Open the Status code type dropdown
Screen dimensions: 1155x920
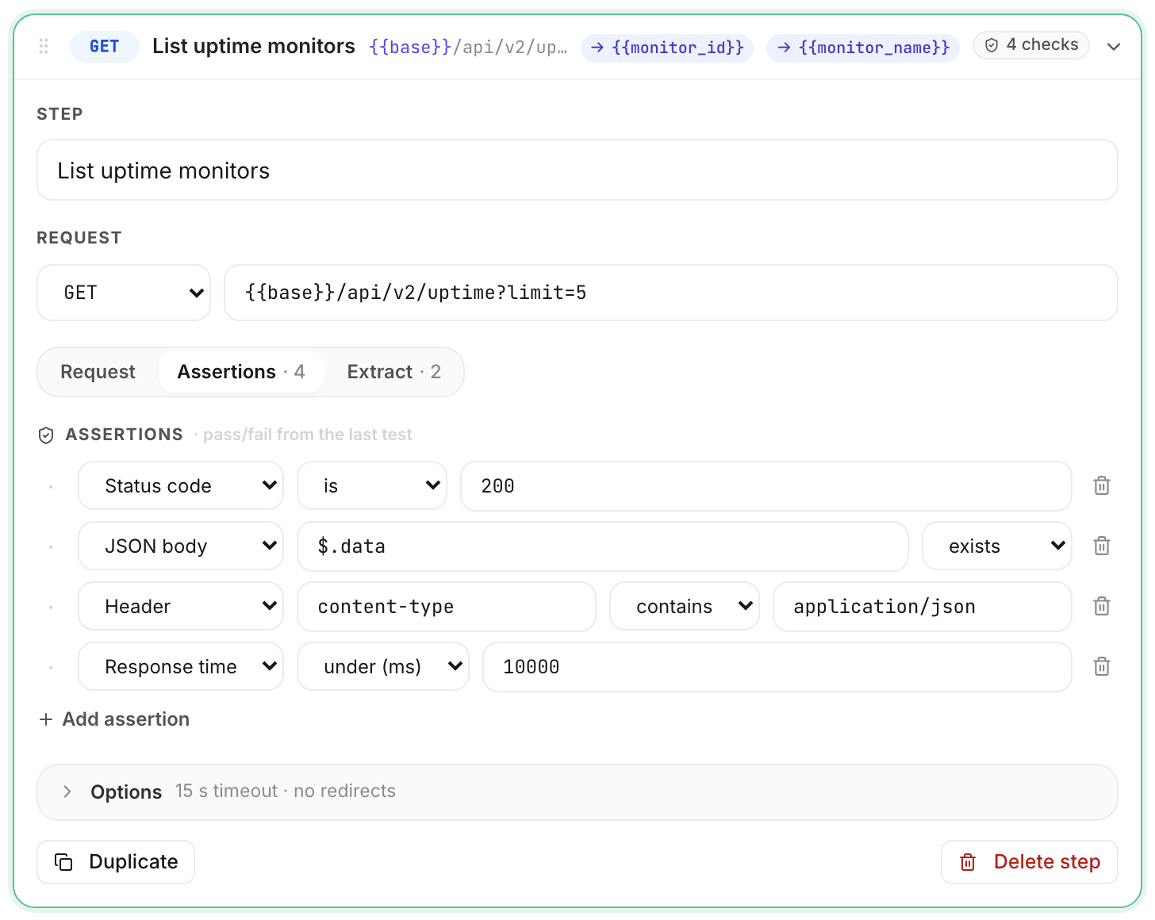point(181,486)
